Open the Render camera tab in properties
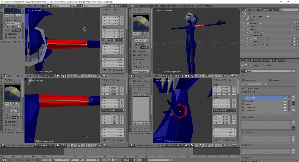This screenshot has width=299, height=162. click(249, 61)
